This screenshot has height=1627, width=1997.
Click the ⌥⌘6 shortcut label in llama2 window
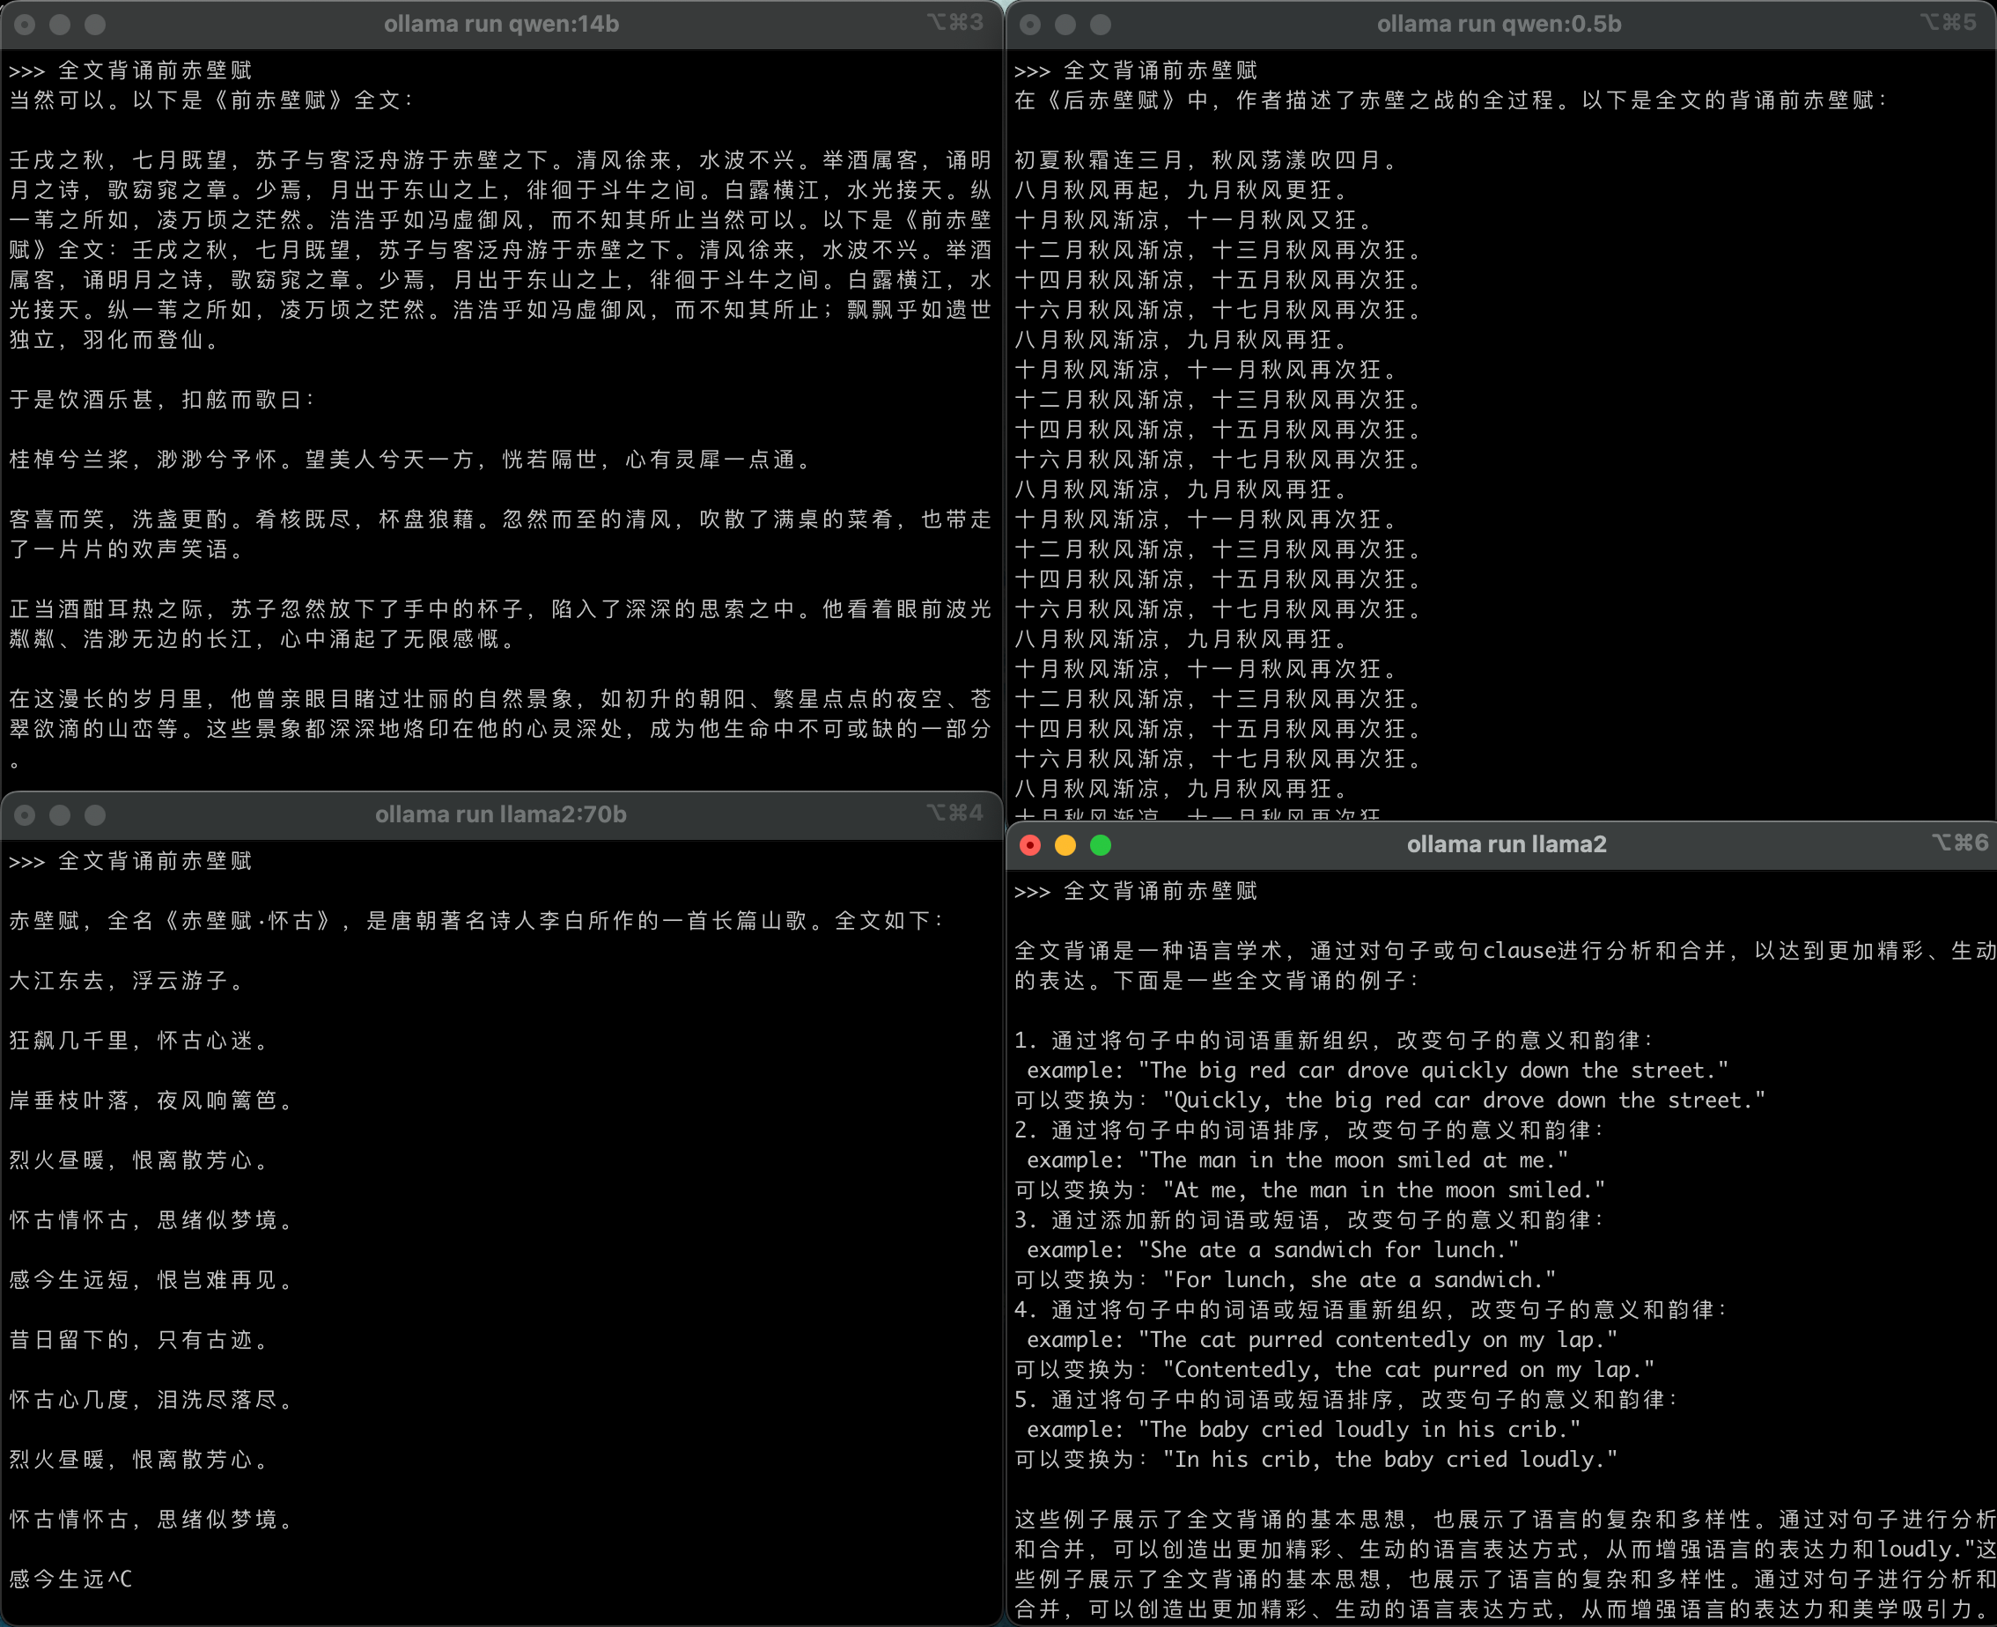click(x=1960, y=843)
